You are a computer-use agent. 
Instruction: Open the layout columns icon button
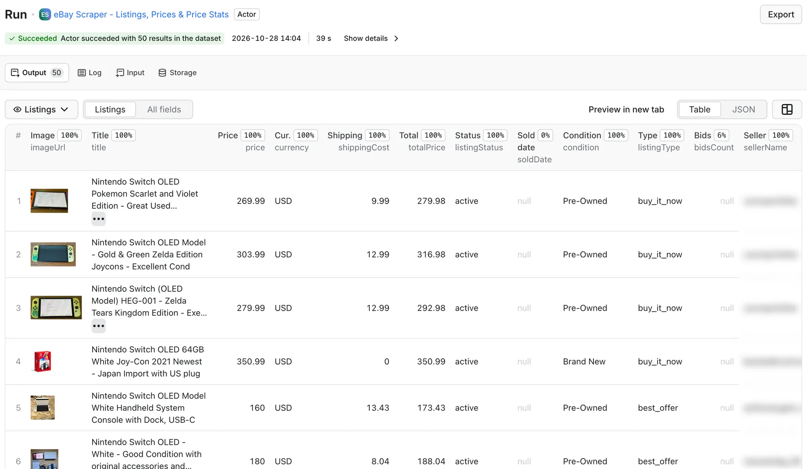pyautogui.click(x=787, y=109)
